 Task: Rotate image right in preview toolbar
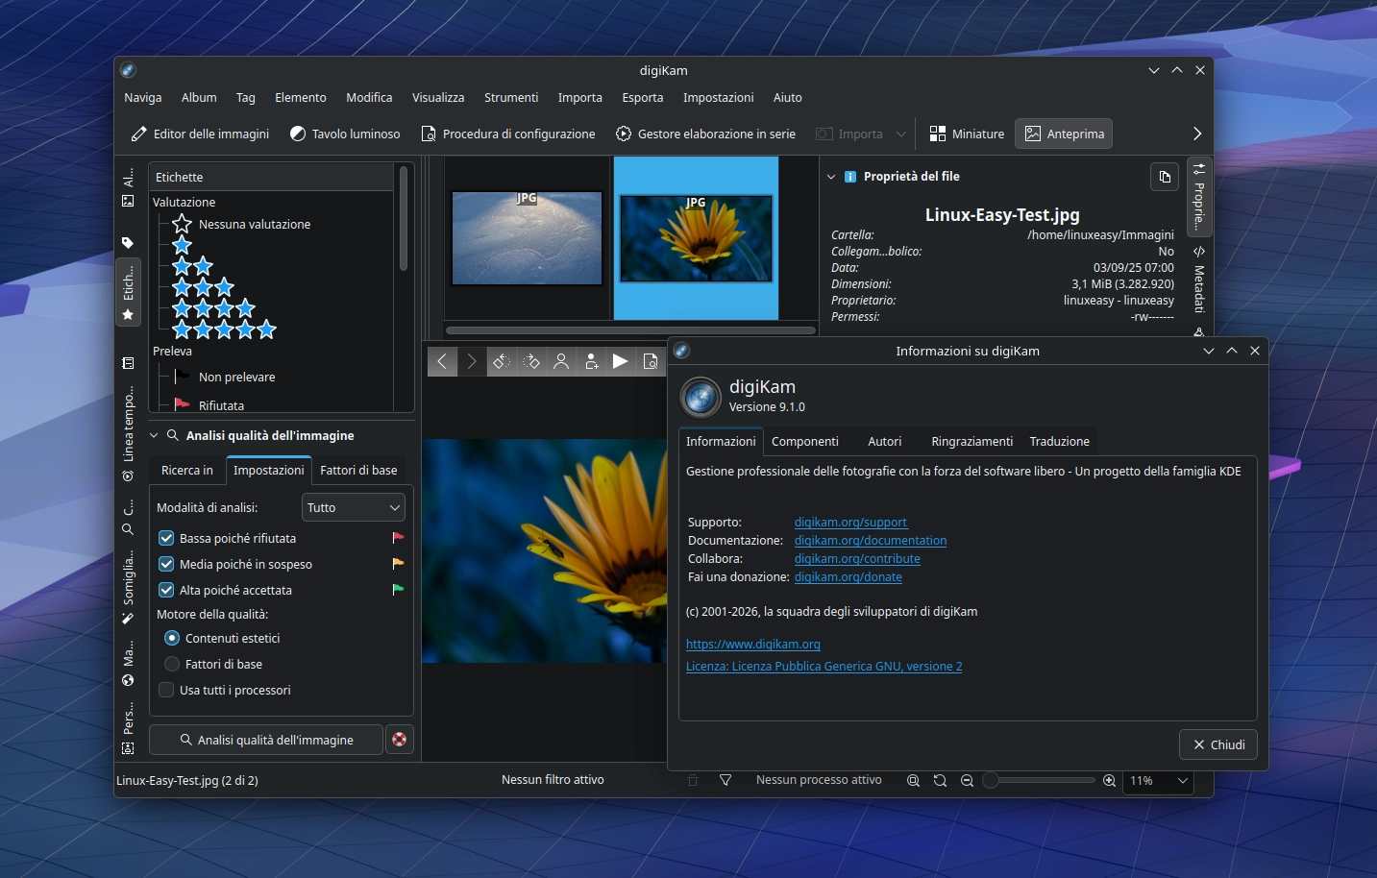coord(531,361)
